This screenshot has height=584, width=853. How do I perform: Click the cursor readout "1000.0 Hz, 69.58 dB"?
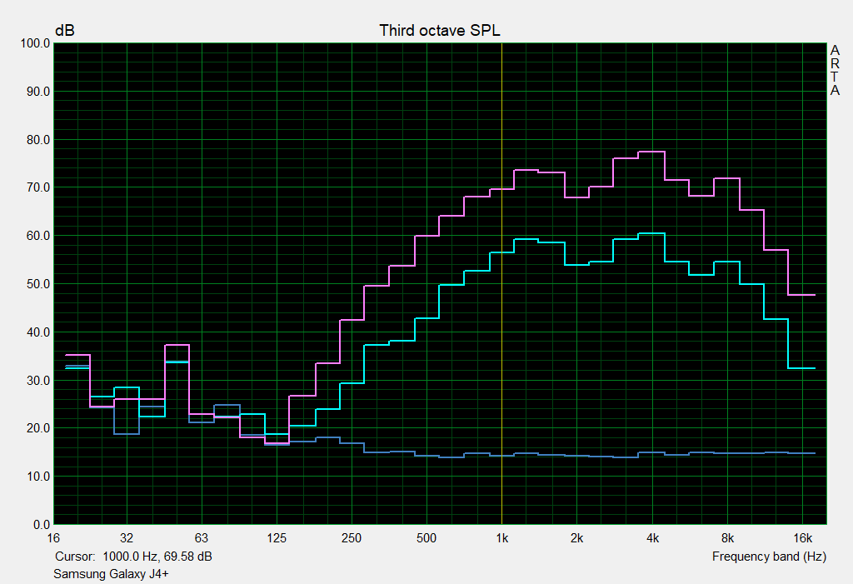click(157, 556)
